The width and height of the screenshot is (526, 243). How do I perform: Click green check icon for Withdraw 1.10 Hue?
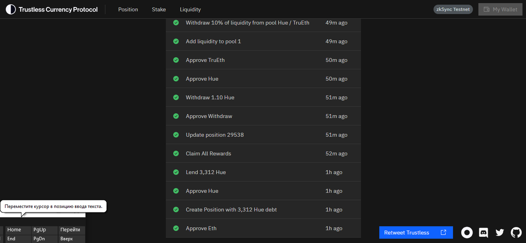(176, 97)
